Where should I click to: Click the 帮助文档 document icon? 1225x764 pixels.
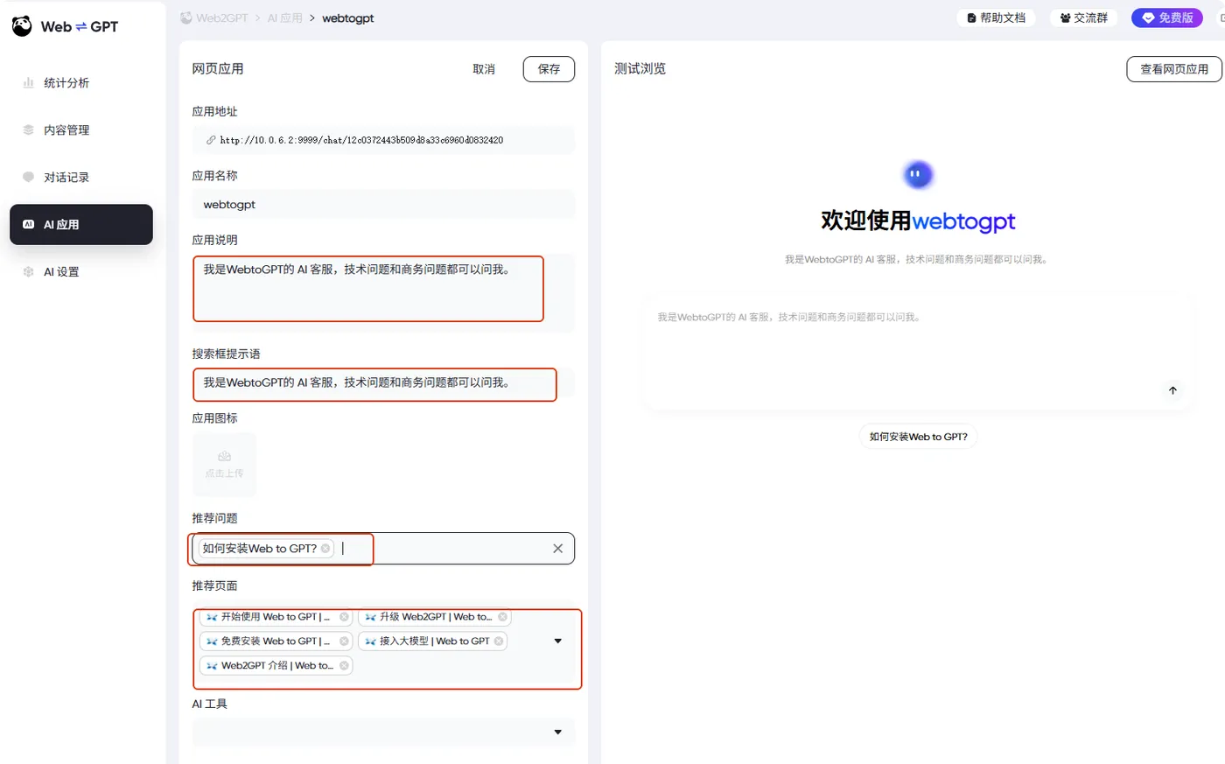point(971,18)
